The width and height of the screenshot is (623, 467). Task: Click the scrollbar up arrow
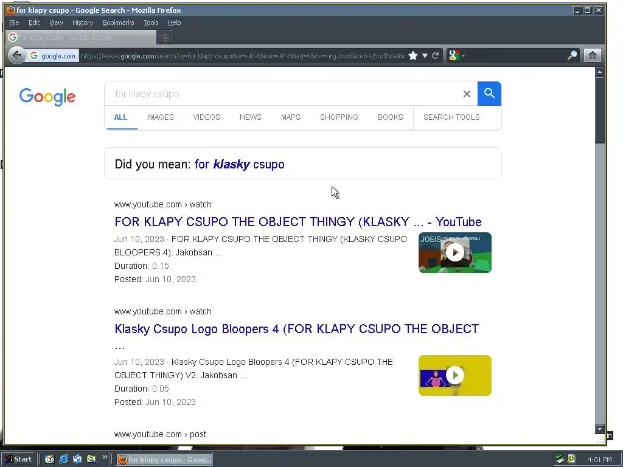pyautogui.click(x=599, y=72)
